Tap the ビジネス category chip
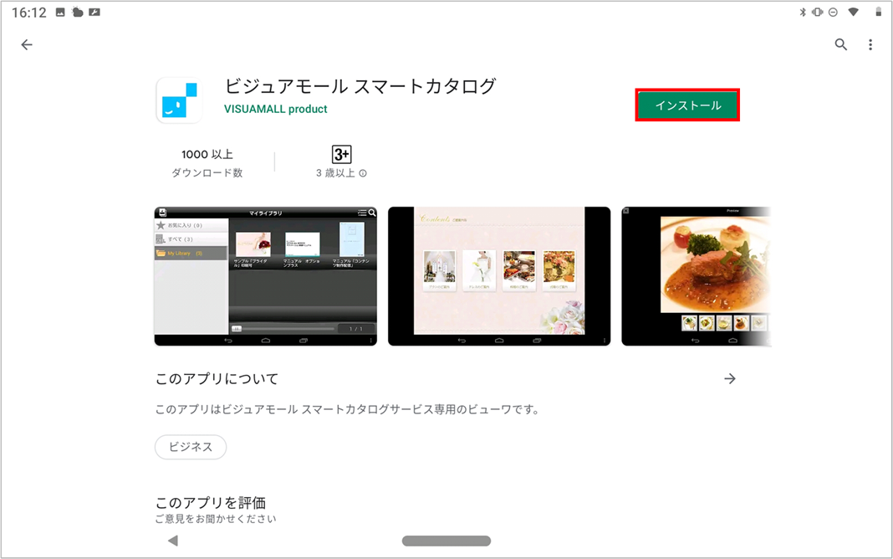 [191, 447]
